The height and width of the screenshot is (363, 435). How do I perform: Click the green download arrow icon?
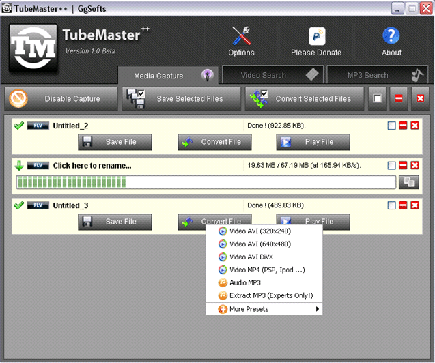pyautogui.click(x=19, y=165)
